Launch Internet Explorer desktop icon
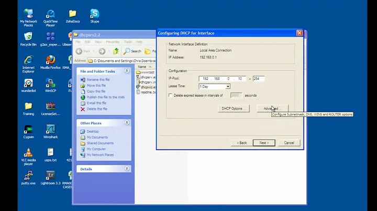The image size is (377, 211). coord(28,64)
